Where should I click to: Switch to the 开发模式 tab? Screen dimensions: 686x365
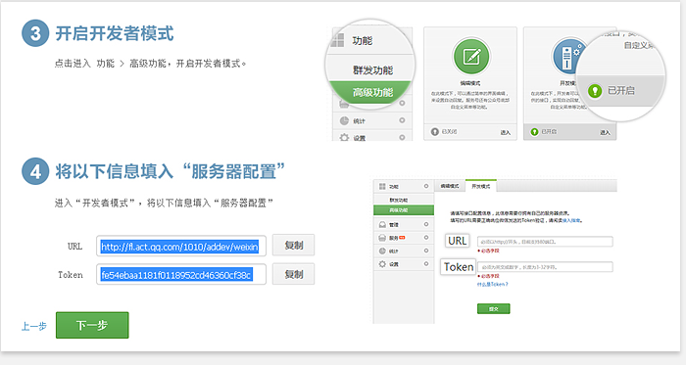click(x=481, y=186)
